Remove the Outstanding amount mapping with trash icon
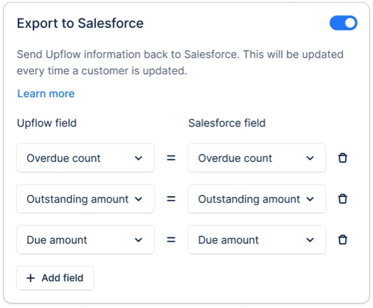373x308 pixels. (x=342, y=199)
